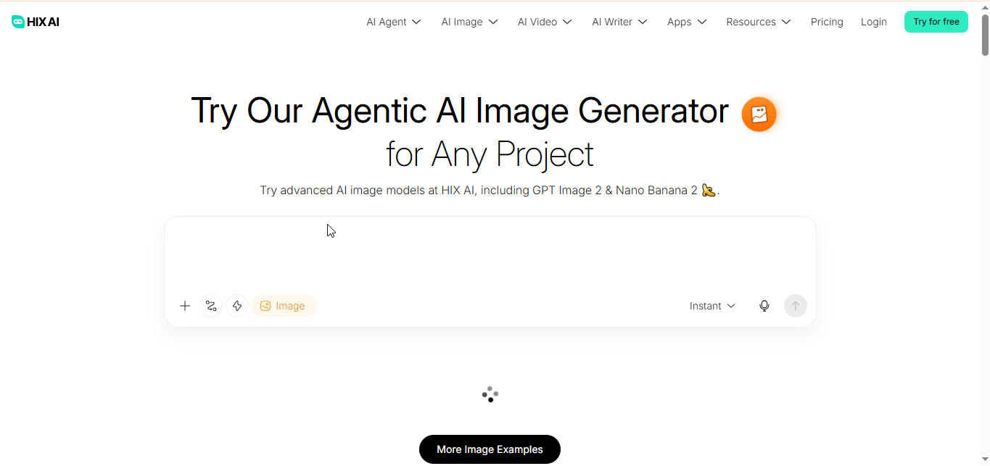
Task: Click the page vertical scrollbar thumb
Action: click(985, 34)
